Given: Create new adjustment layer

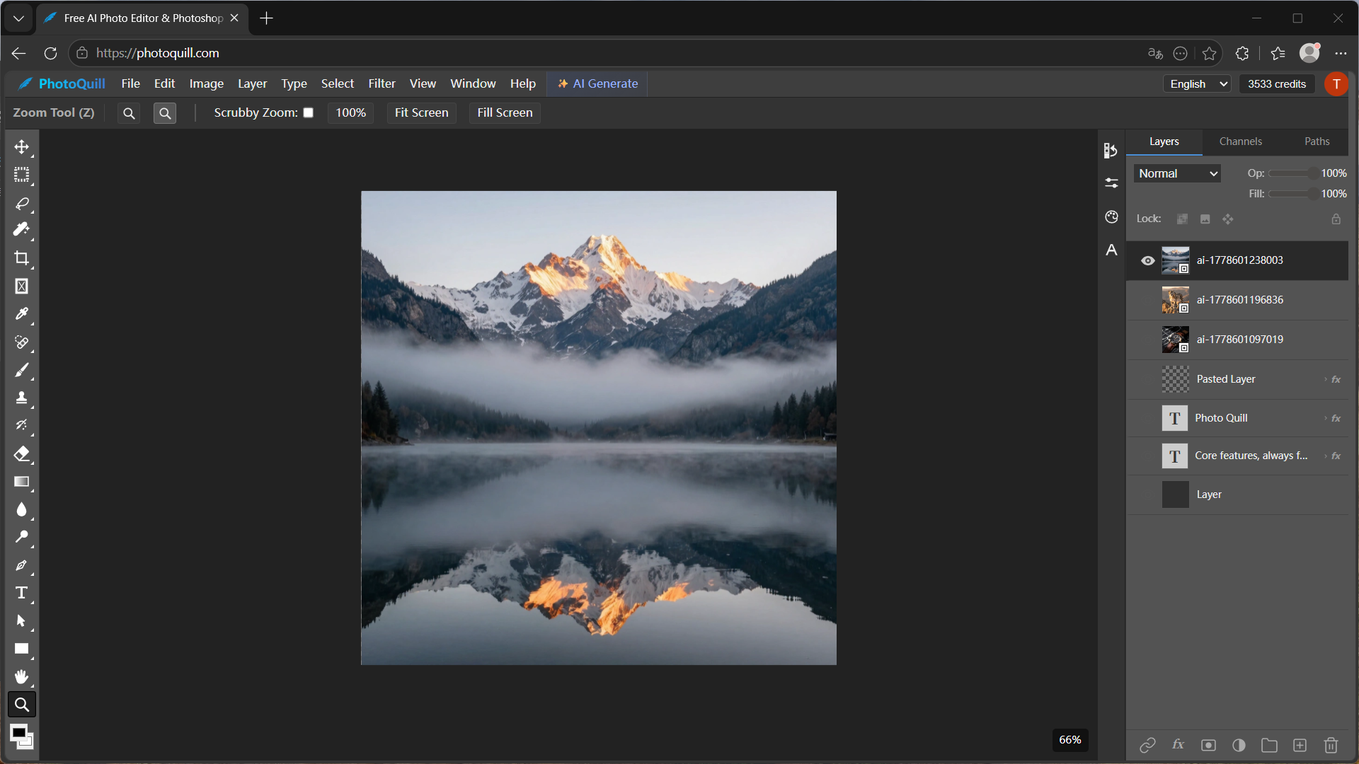Looking at the screenshot, I should (1239, 745).
